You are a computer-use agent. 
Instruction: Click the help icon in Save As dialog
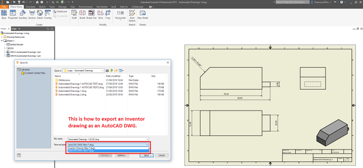(x=19, y=155)
